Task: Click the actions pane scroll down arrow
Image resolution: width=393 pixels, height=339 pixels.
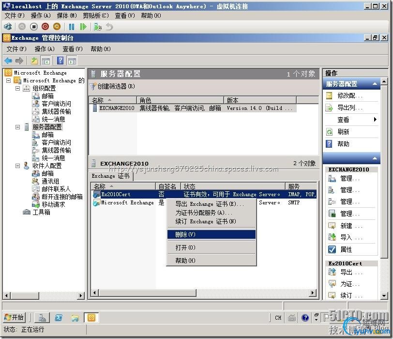Action: 384,295
